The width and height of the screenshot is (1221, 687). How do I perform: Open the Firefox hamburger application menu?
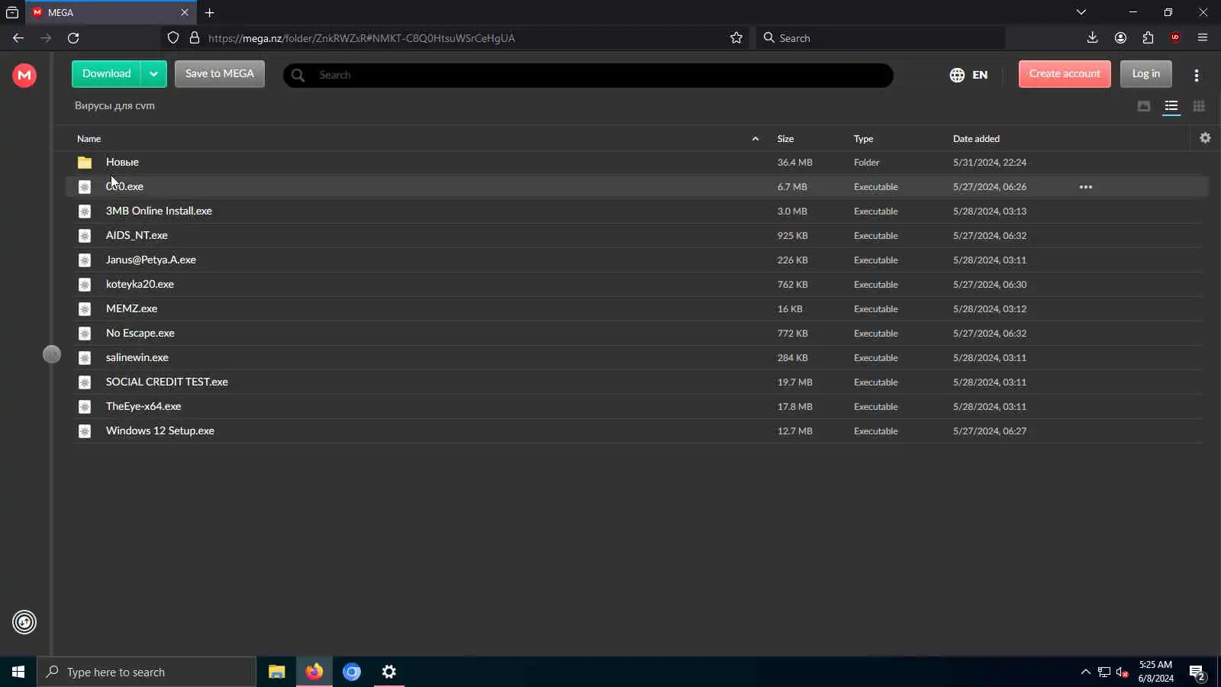click(x=1203, y=37)
